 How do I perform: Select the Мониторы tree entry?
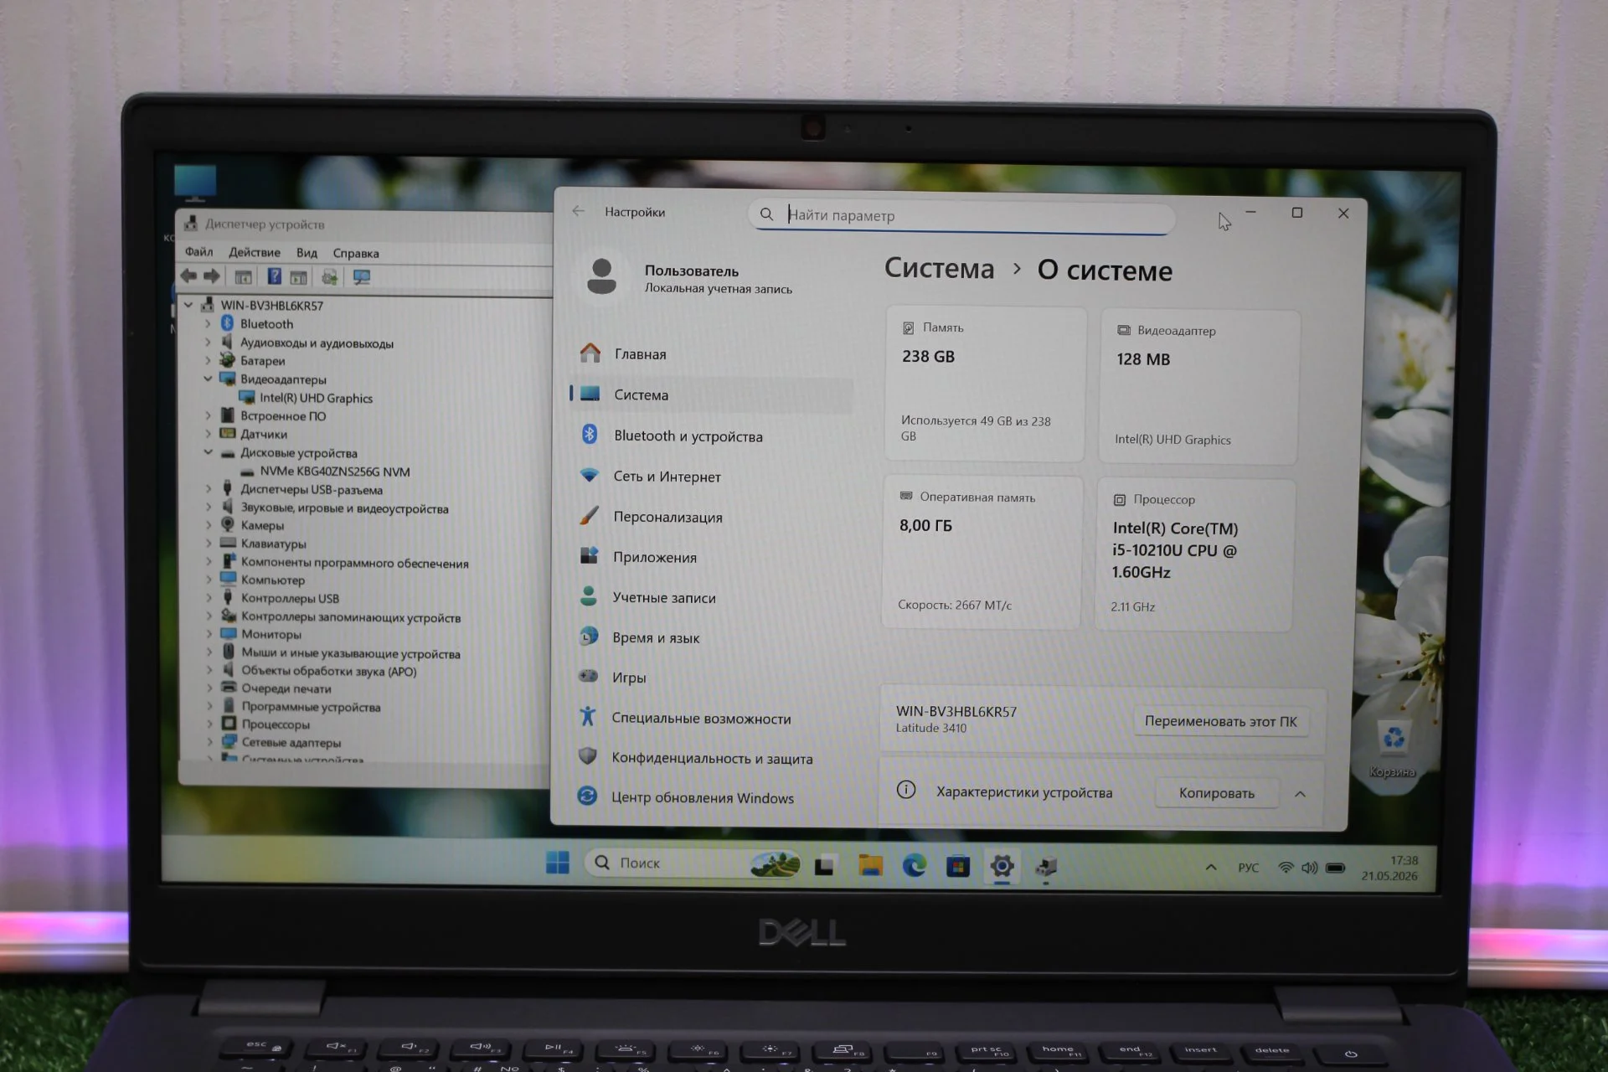(x=271, y=634)
